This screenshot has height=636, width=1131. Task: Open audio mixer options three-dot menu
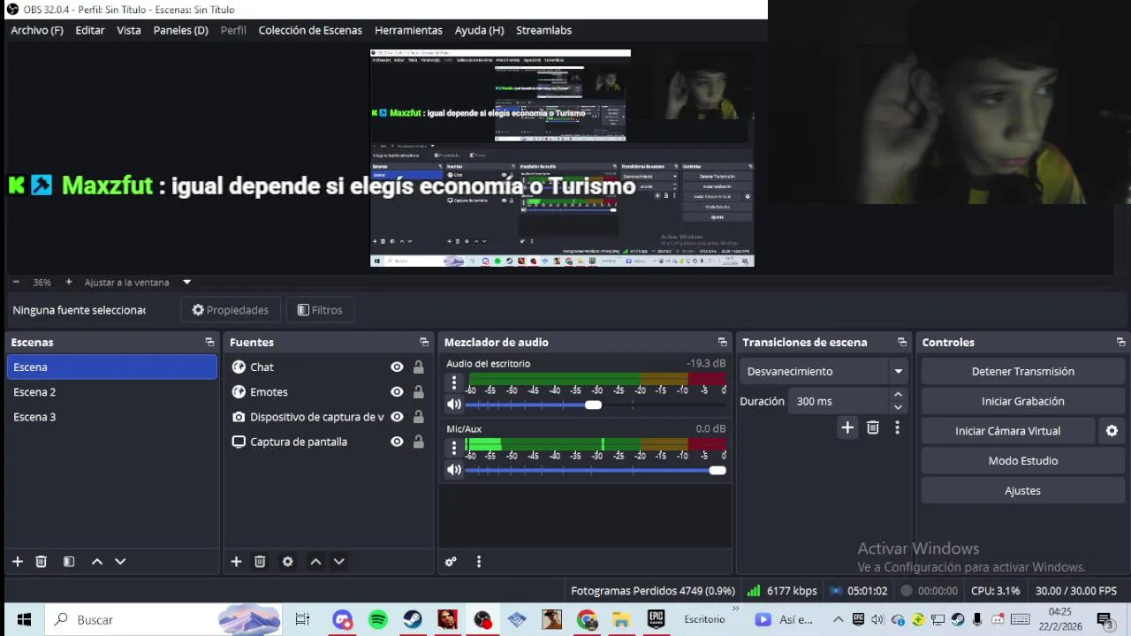479,562
